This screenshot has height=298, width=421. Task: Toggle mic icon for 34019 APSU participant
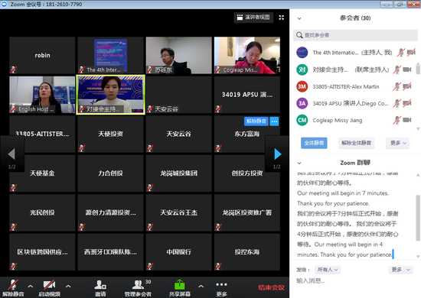397,103
